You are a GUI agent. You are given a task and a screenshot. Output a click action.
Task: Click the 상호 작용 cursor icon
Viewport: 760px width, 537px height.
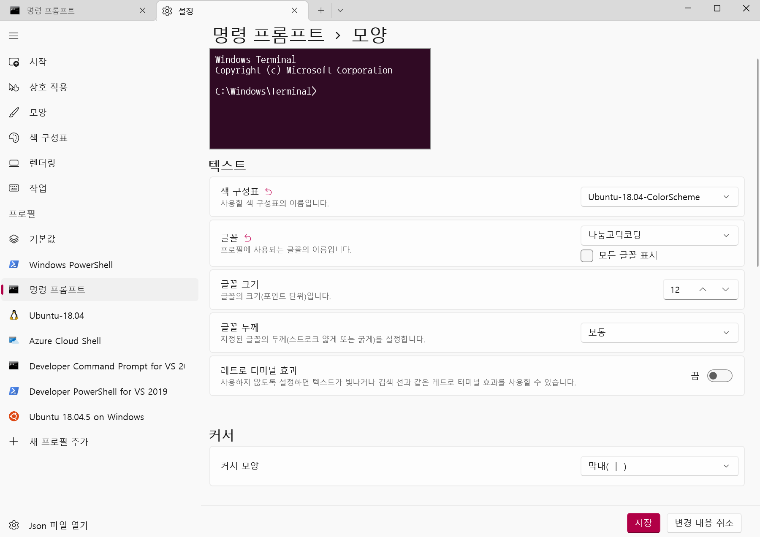[14, 87]
